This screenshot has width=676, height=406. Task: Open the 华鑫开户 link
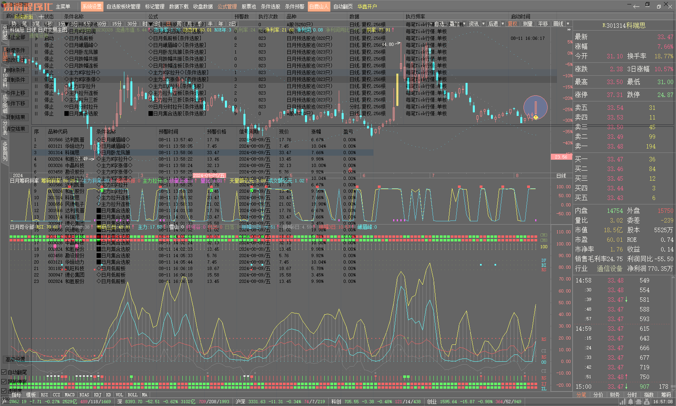pyautogui.click(x=367, y=6)
